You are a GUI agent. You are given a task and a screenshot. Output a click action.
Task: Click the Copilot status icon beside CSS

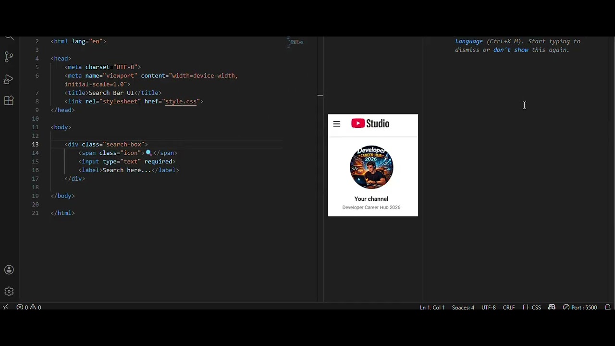click(552, 307)
